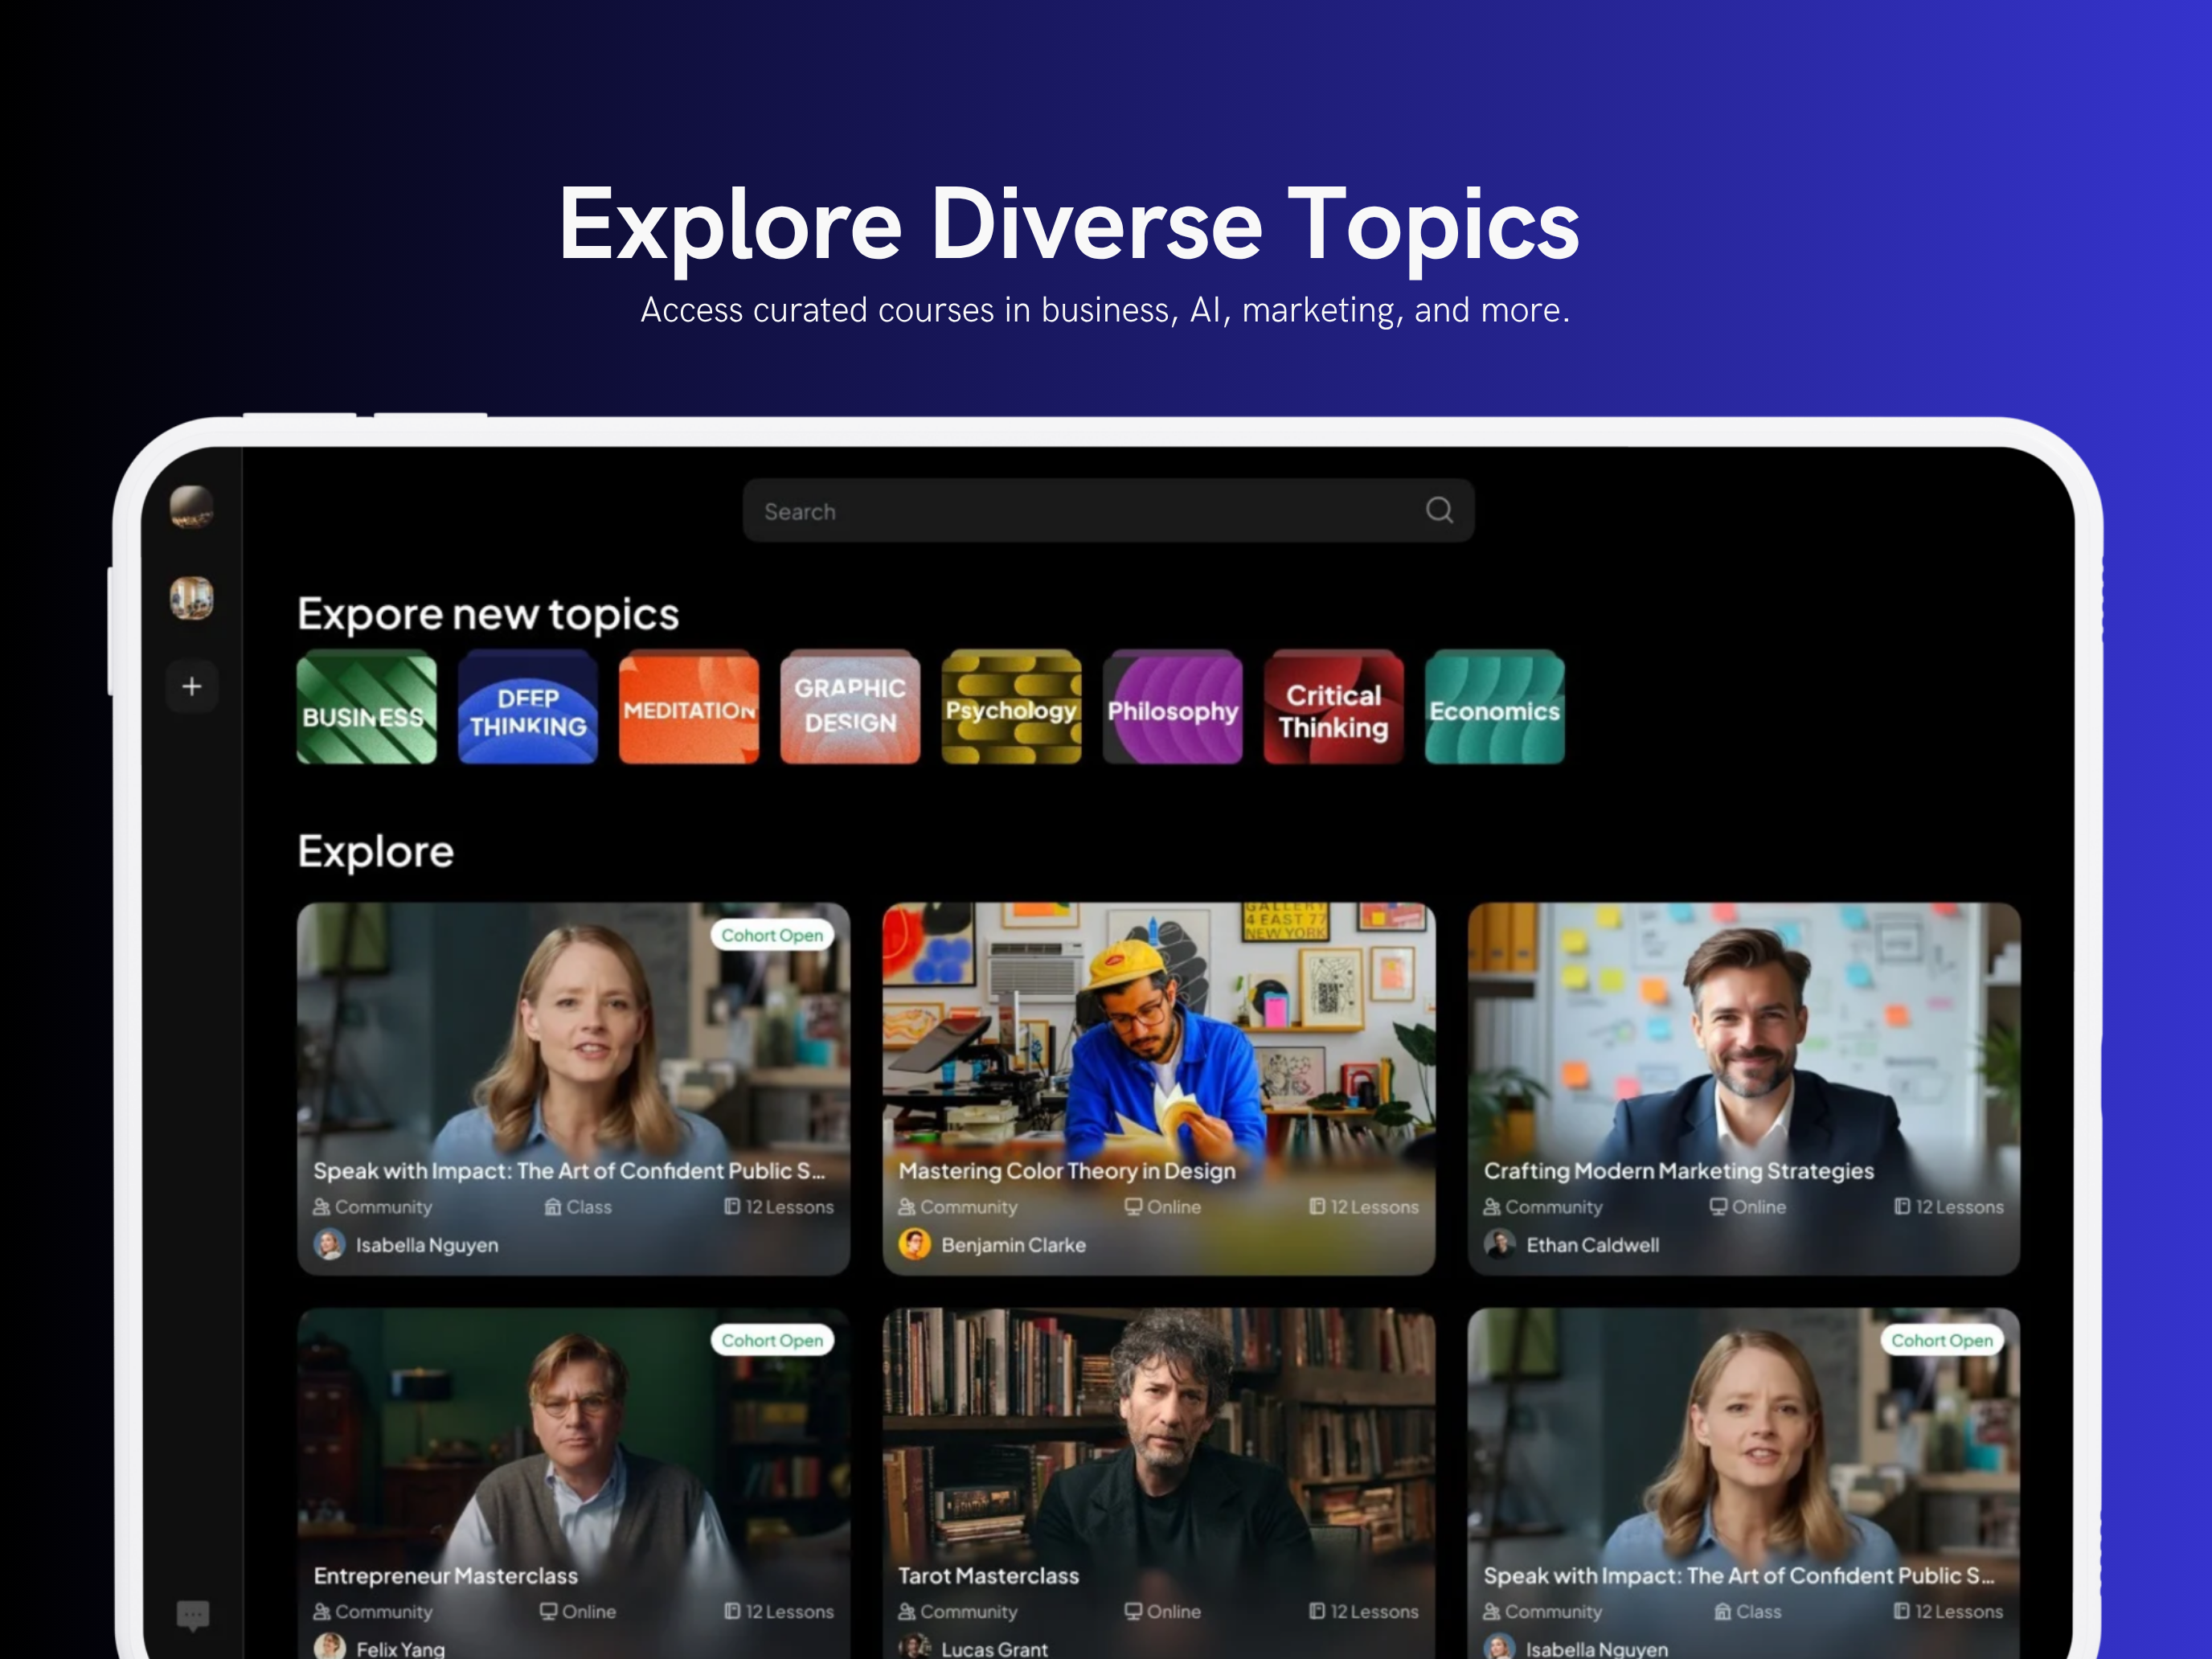
Task: Click the plus add button in sidebar
Action: 192,686
